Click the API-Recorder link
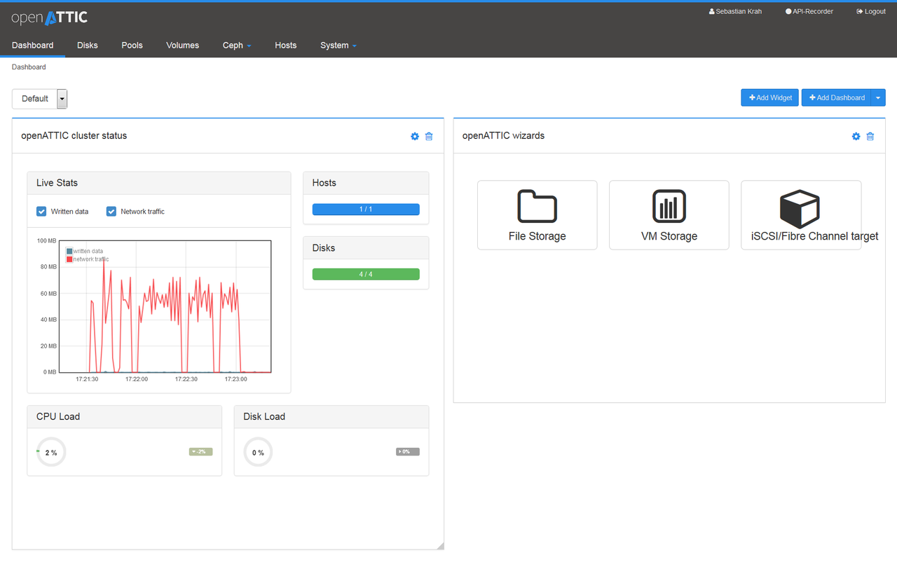The image size is (897, 562). (809, 12)
